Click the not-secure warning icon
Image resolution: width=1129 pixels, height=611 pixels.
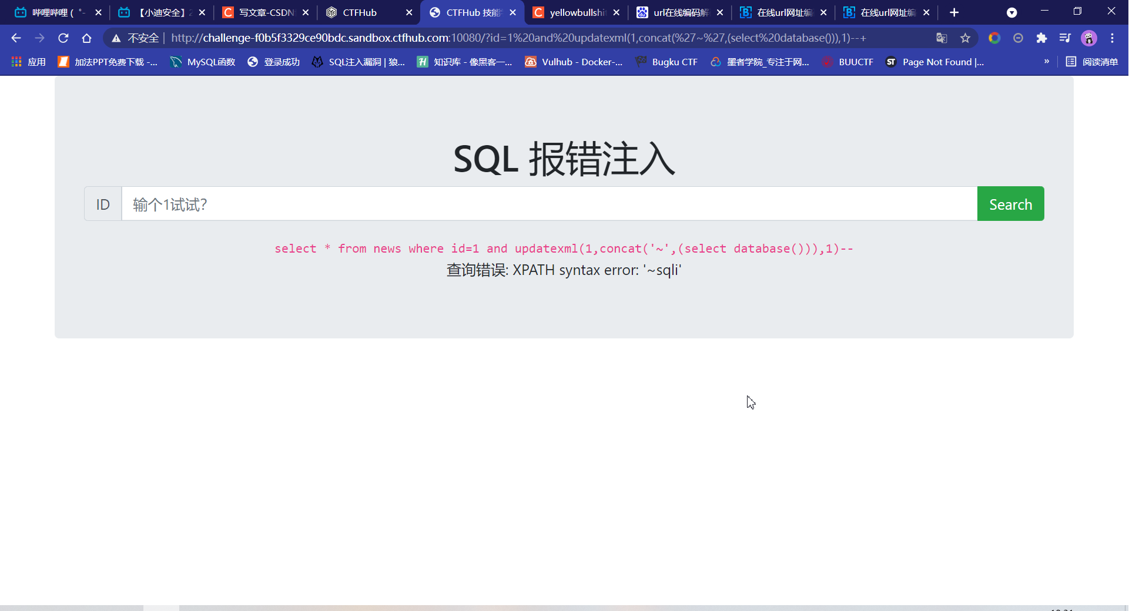(x=116, y=38)
